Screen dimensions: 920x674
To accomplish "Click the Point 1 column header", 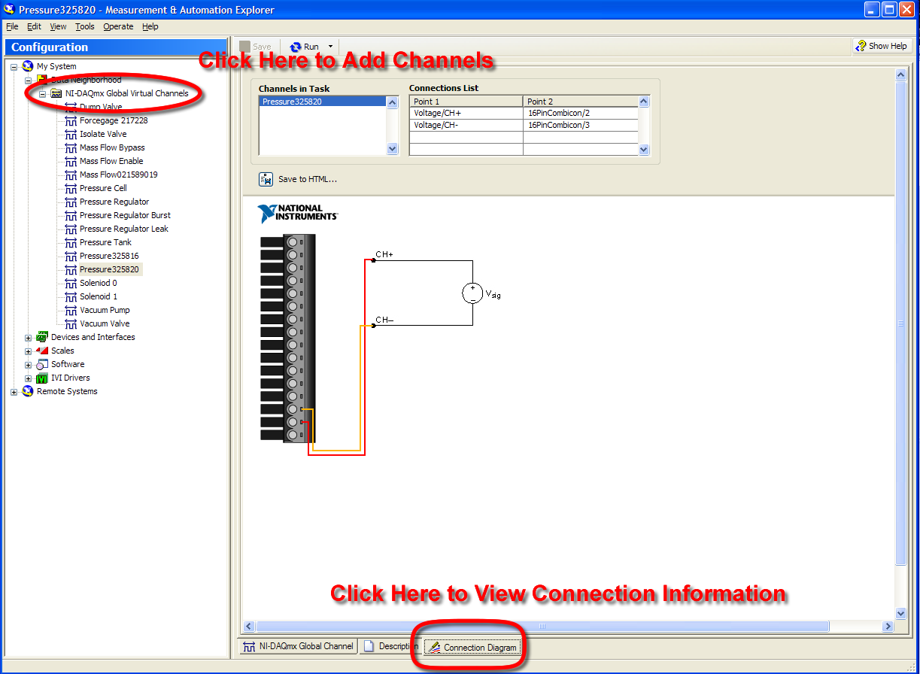I will [x=466, y=102].
